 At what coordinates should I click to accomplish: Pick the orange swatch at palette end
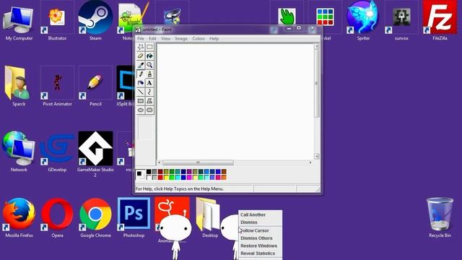point(224,177)
